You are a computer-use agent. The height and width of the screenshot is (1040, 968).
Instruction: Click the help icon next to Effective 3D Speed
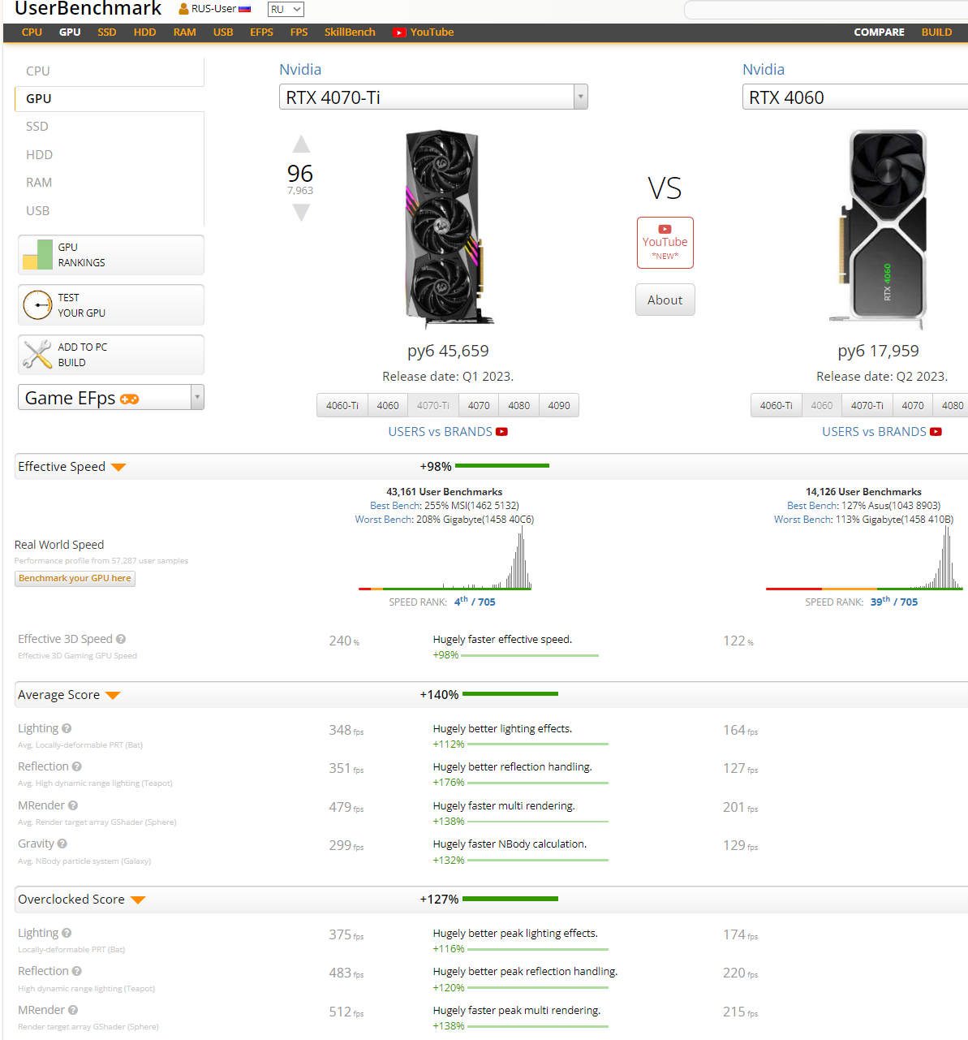pyautogui.click(x=121, y=639)
